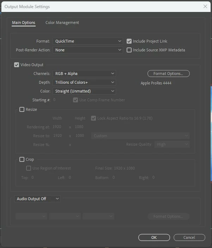The height and width of the screenshot is (248, 212).
Task: Toggle Include Project Link checkbox
Action: 129,41
